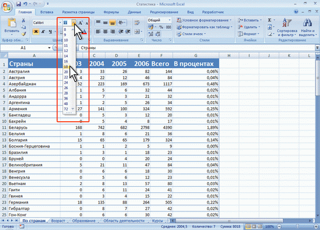Undo the last action
The width and height of the screenshot is (320, 230).
[25, 4]
